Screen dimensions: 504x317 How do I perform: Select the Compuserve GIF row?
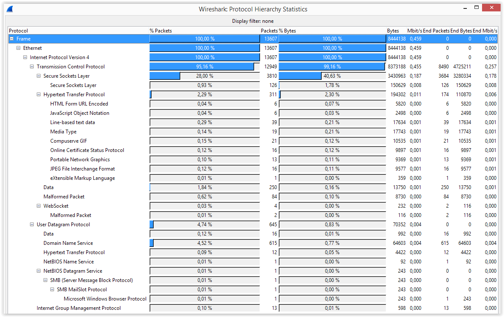click(x=253, y=141)
